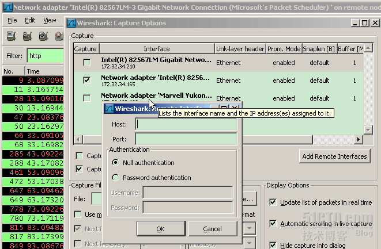Image resolution: width=381 pixels, height=249 pixels.
Task: Open the Edit menu
Action: pos(30,20)
